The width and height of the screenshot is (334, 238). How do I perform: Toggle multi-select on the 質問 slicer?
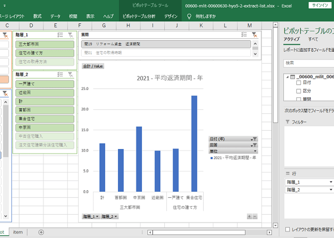pos(244,34)
